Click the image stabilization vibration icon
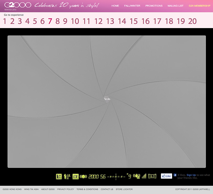Image resolution: width=213 pixels, height=194 pixels. coord(83,176)
